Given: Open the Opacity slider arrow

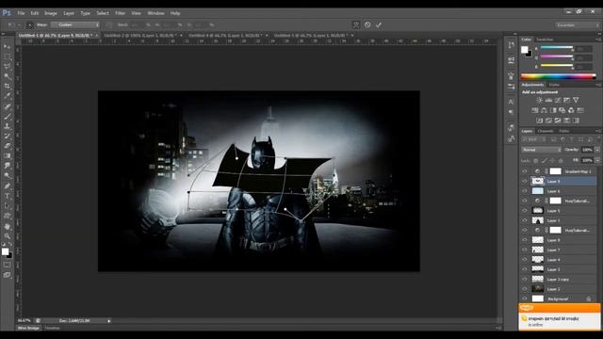Looking at the screenshot, I should pyautogui.click(x=597, y=150).
